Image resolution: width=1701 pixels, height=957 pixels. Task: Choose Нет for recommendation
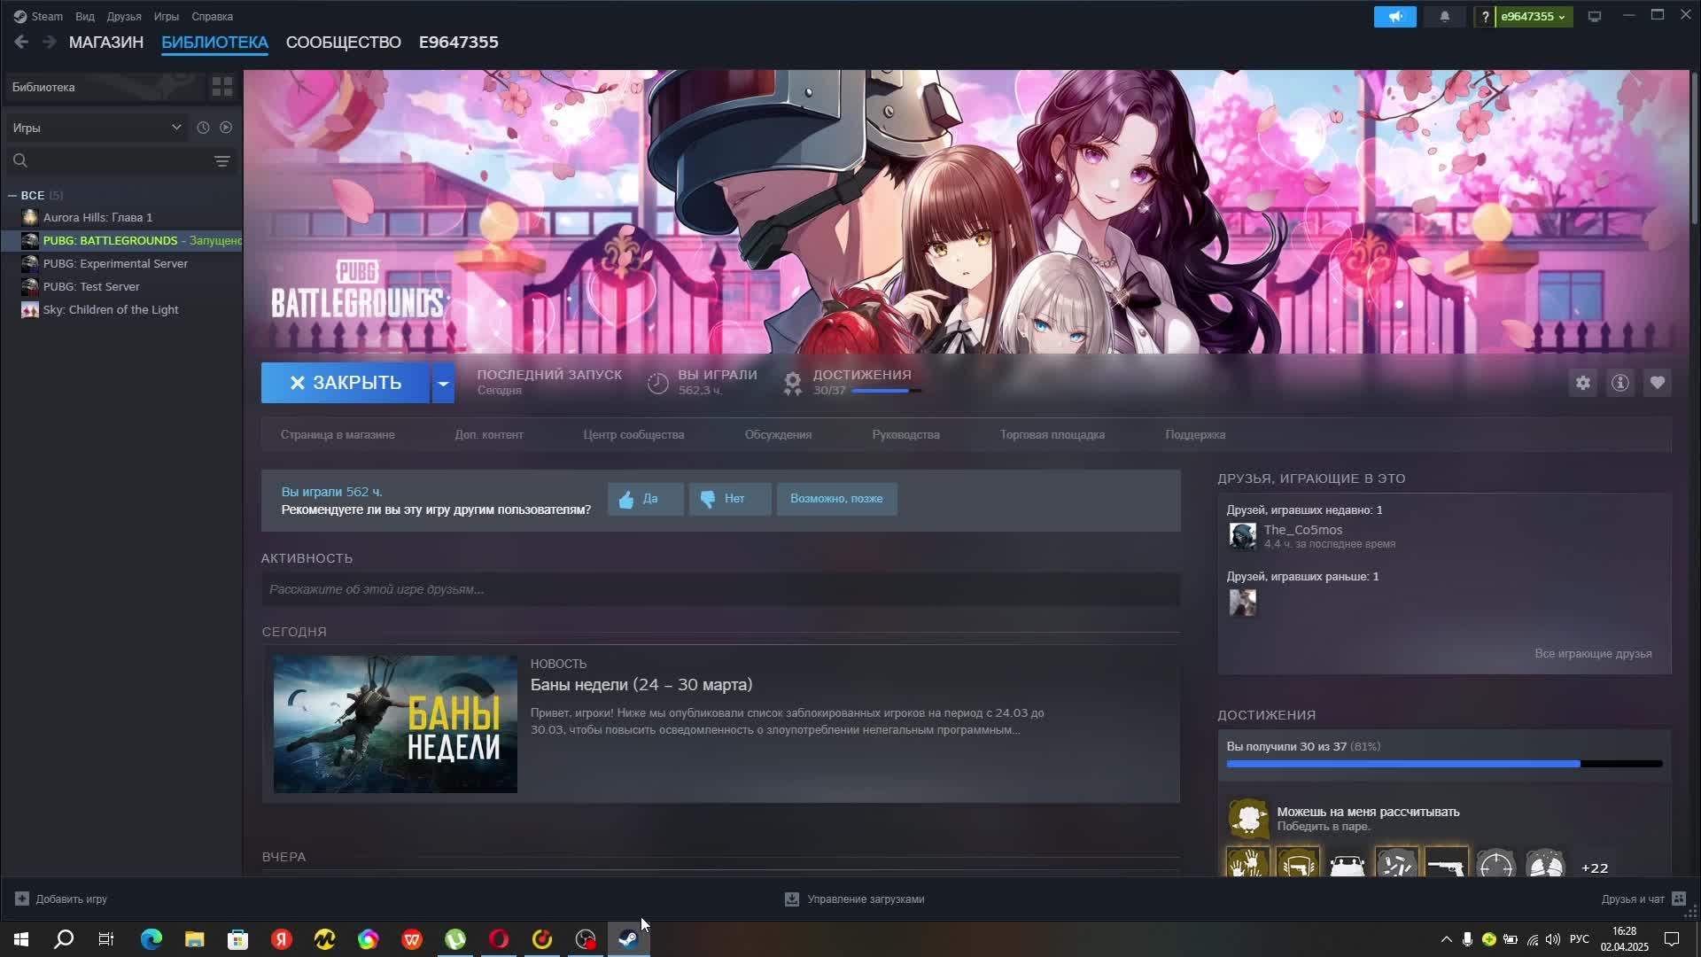730,499
